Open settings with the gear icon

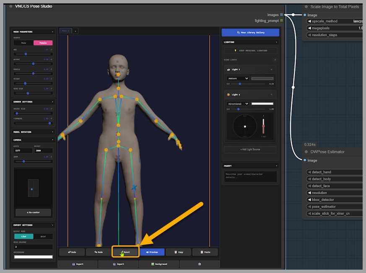pyautogui.click(x=199, y=264)
